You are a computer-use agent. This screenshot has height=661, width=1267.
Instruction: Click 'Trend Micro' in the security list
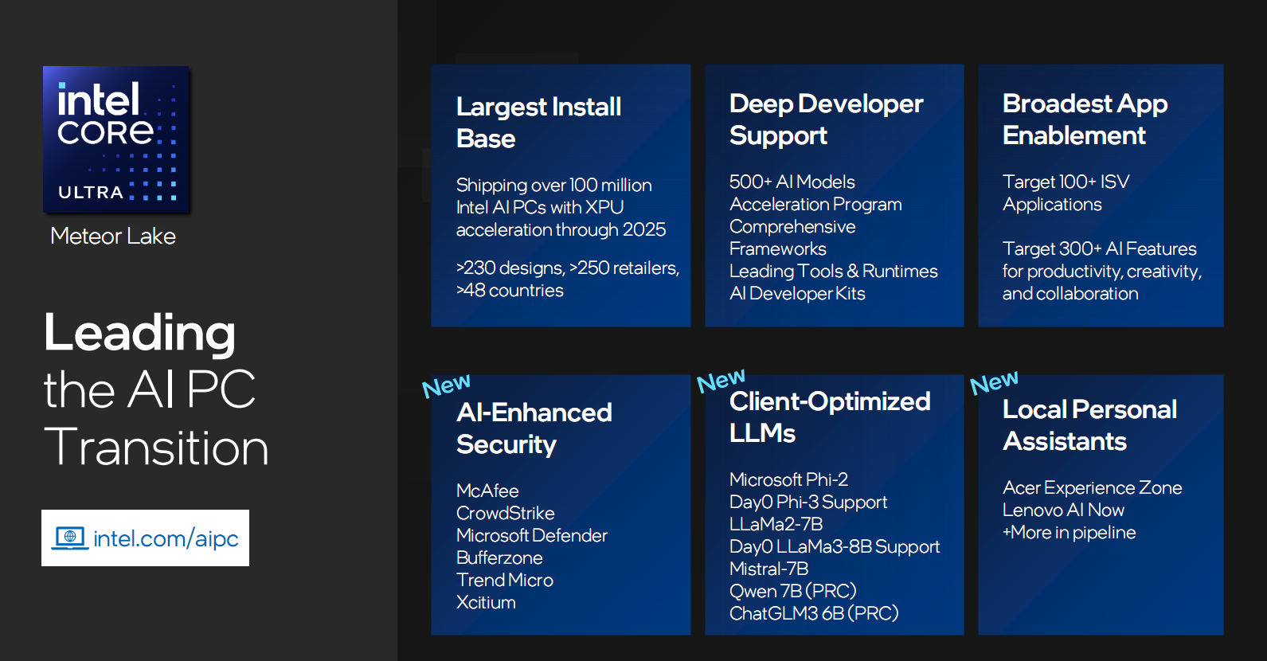click(x=505, y=580)
